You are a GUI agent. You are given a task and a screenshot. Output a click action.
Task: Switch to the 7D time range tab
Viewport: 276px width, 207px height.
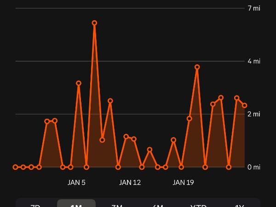35,204
